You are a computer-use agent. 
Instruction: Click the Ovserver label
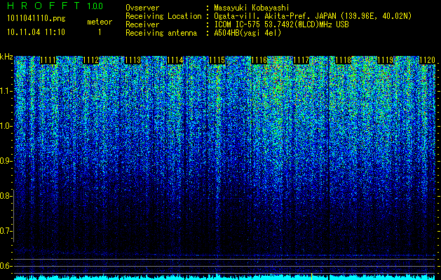coord(142,8)
